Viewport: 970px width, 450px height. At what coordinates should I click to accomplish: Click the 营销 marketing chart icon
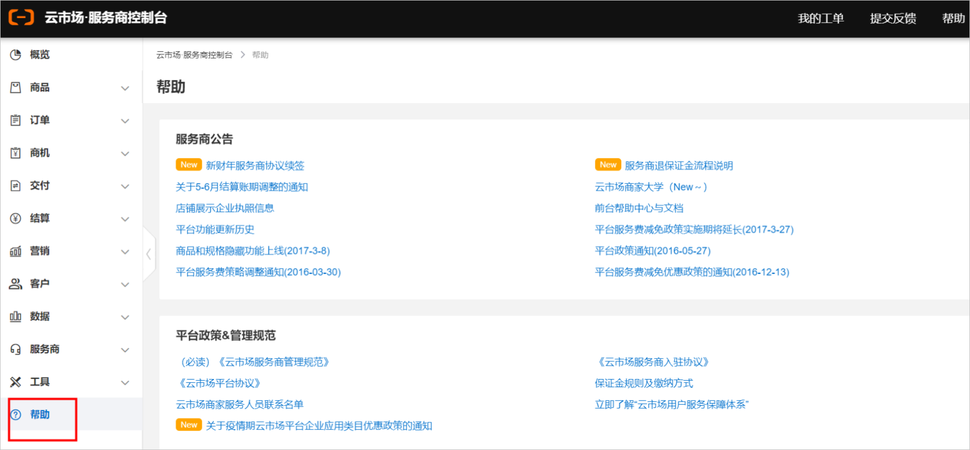pyautogui.click(x=15, y=251)
